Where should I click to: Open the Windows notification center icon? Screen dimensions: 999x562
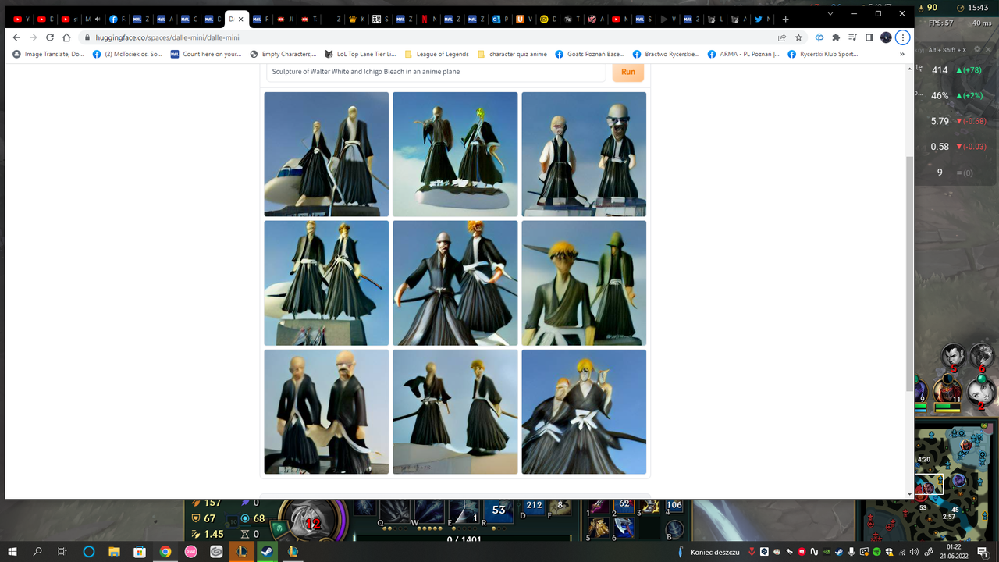tap(982, 552)
